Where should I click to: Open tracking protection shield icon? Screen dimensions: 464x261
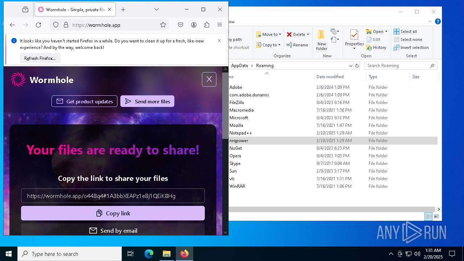(x=56, y=25)
